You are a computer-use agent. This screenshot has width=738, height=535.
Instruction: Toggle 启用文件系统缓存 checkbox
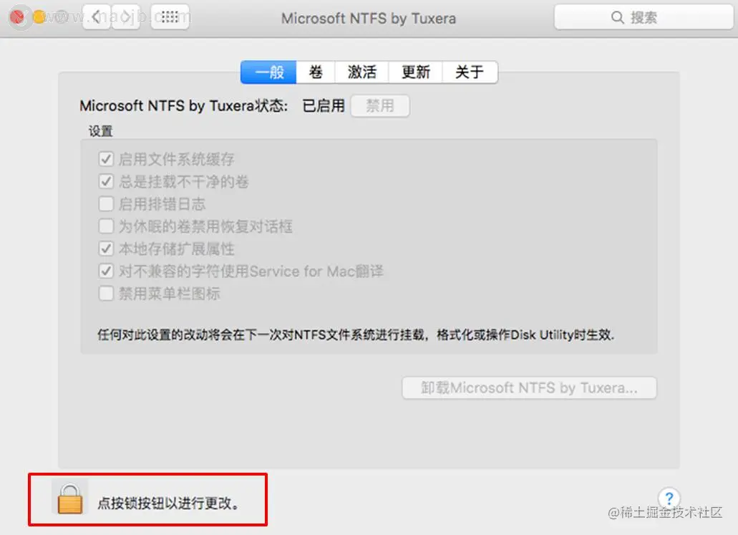106,159
